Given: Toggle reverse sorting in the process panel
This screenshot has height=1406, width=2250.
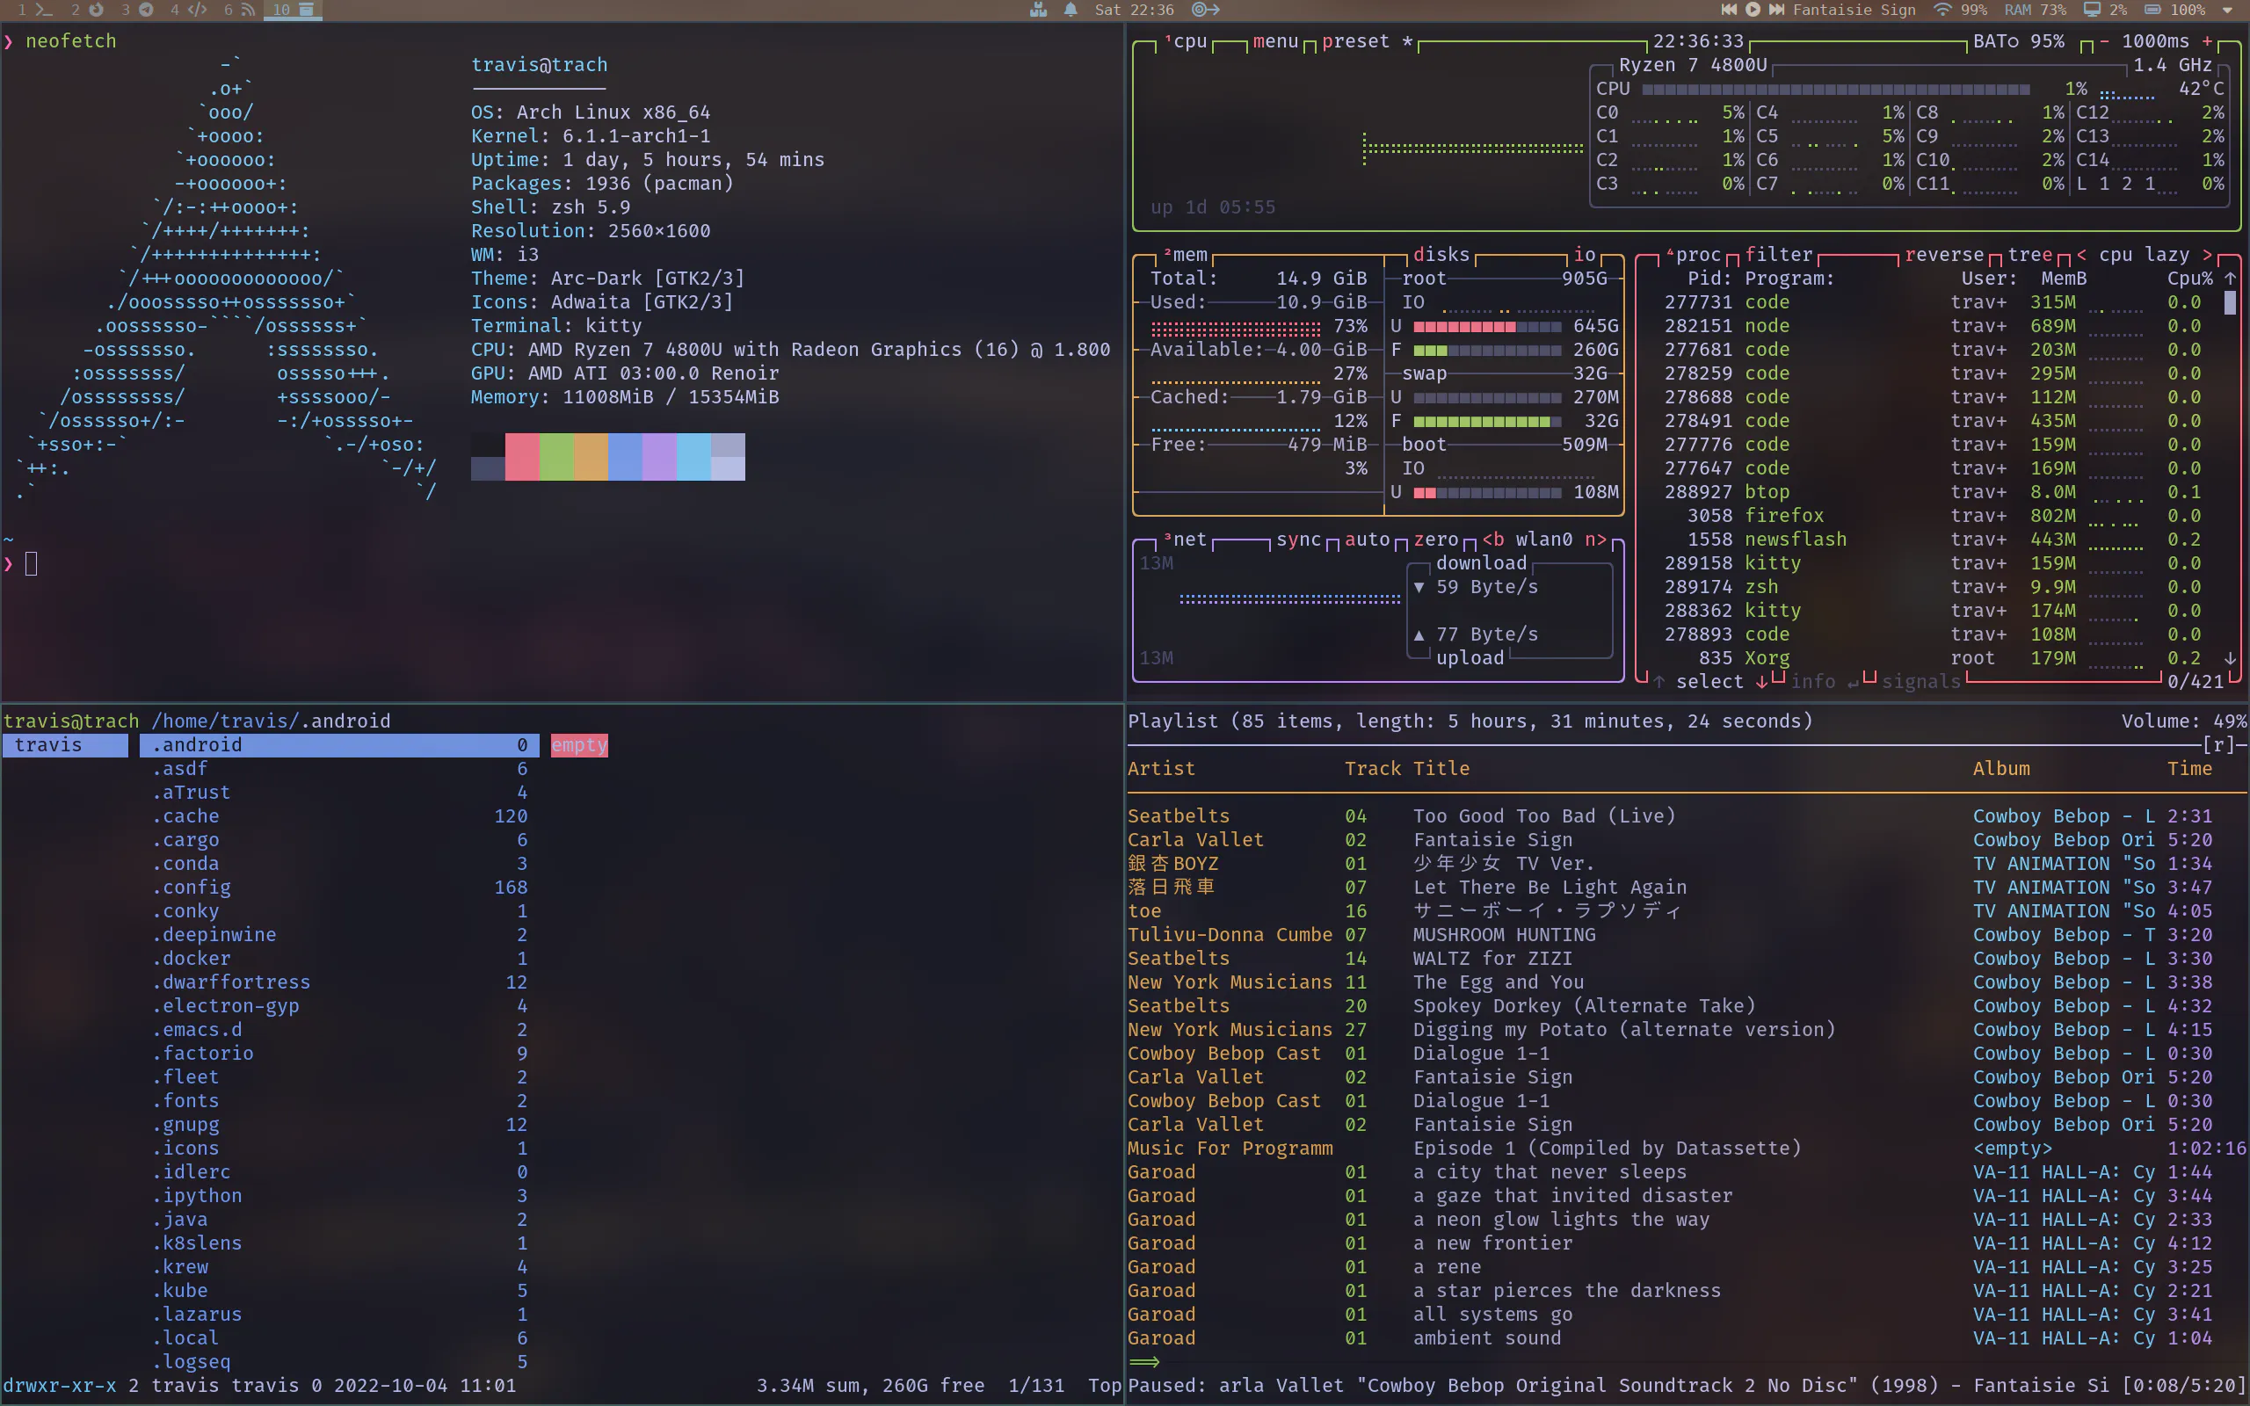Looking at the screenshot, I should pos(1945,255).
